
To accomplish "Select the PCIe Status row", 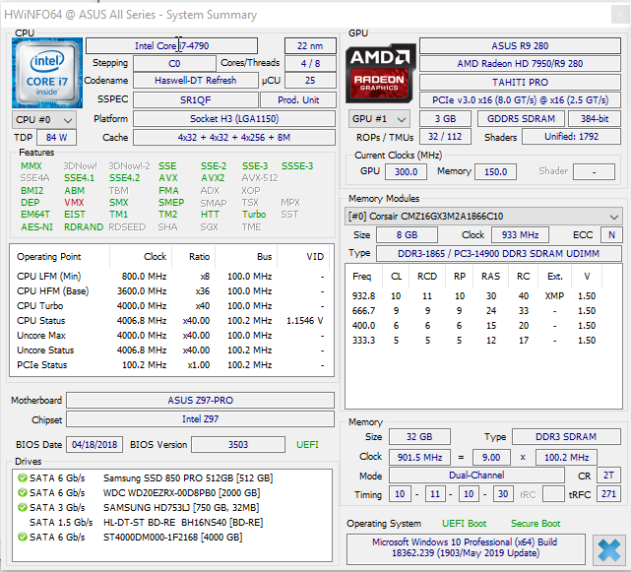I will [x=172, y=365].
